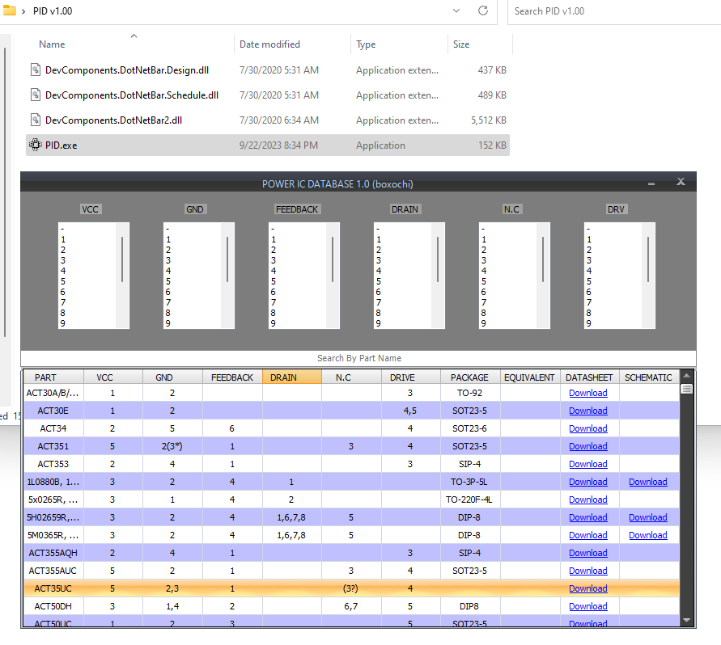Click table scrollbar down arrow

686,620
